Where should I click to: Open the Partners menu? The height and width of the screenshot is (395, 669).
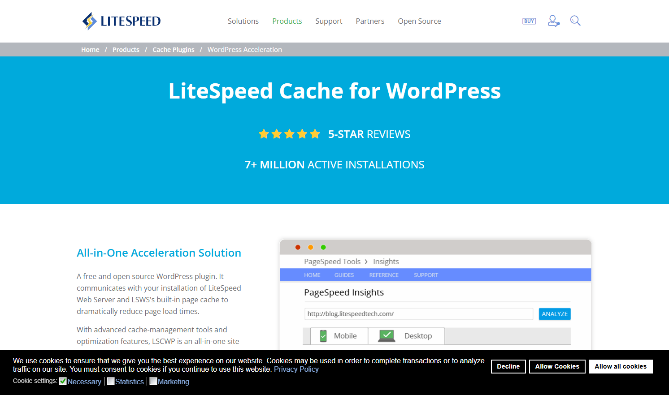[370, 21]
